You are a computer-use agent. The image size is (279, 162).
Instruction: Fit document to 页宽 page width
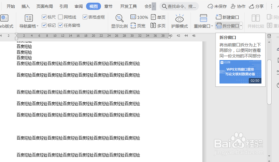[x=138, y=26]
